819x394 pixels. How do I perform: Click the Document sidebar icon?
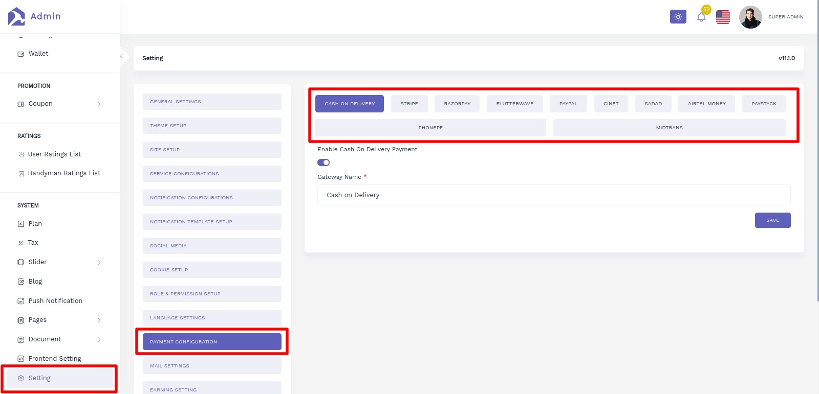[21, 340]
